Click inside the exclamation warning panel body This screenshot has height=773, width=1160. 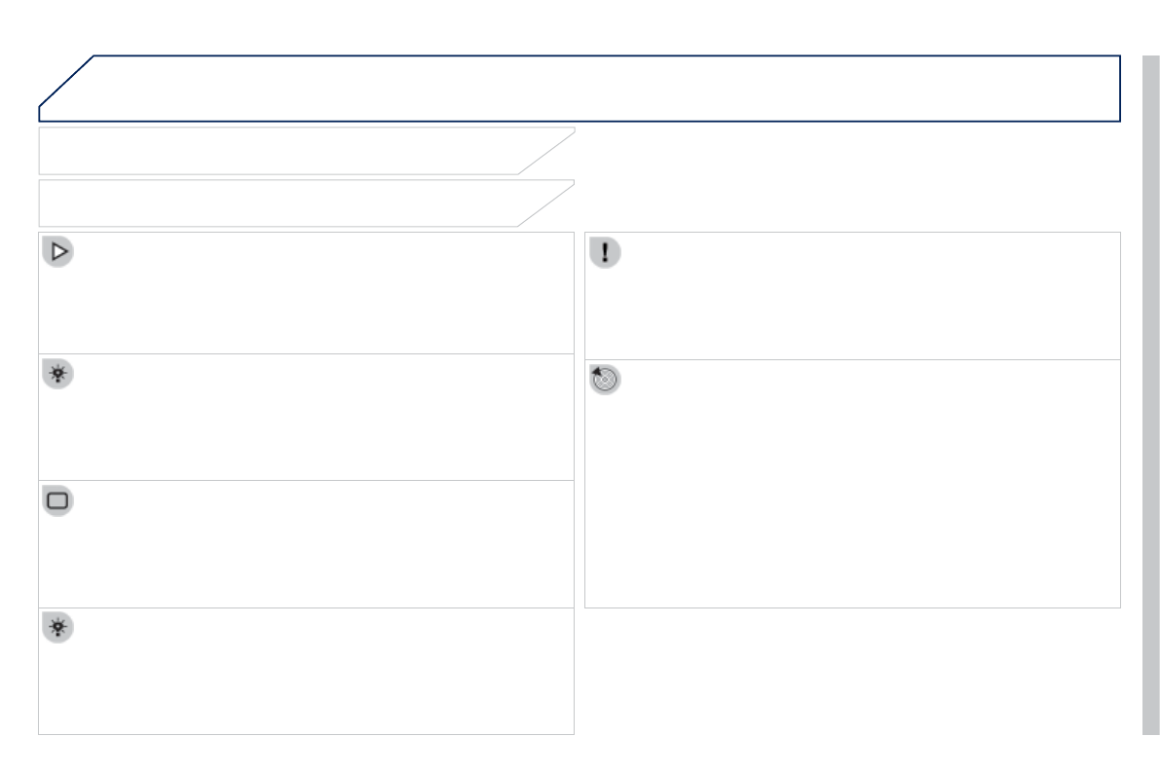coord(852,304)
